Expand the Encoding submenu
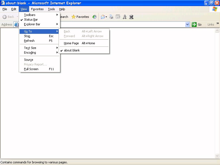 [x=40, y=53]
